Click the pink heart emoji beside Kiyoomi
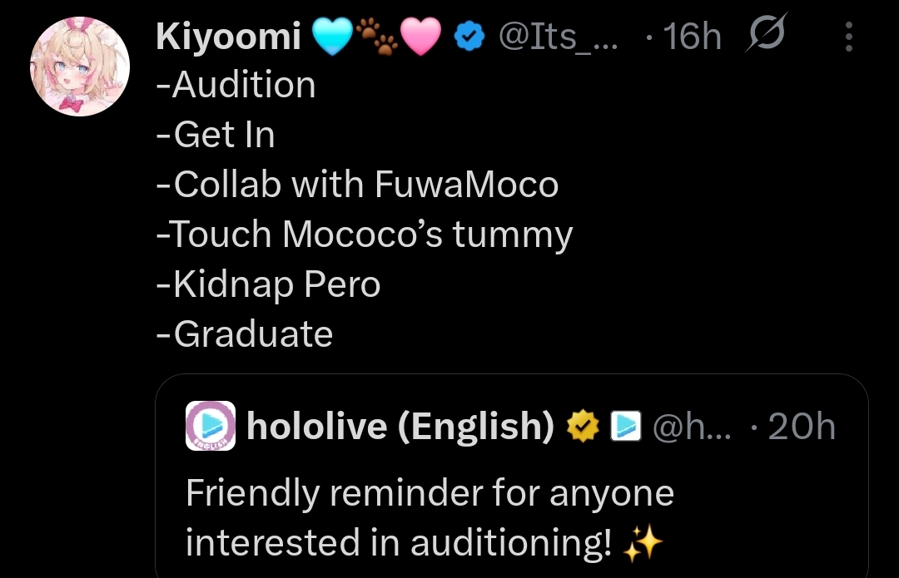Image resolution: width=899 pixels, height=578 pixels. 420,37
